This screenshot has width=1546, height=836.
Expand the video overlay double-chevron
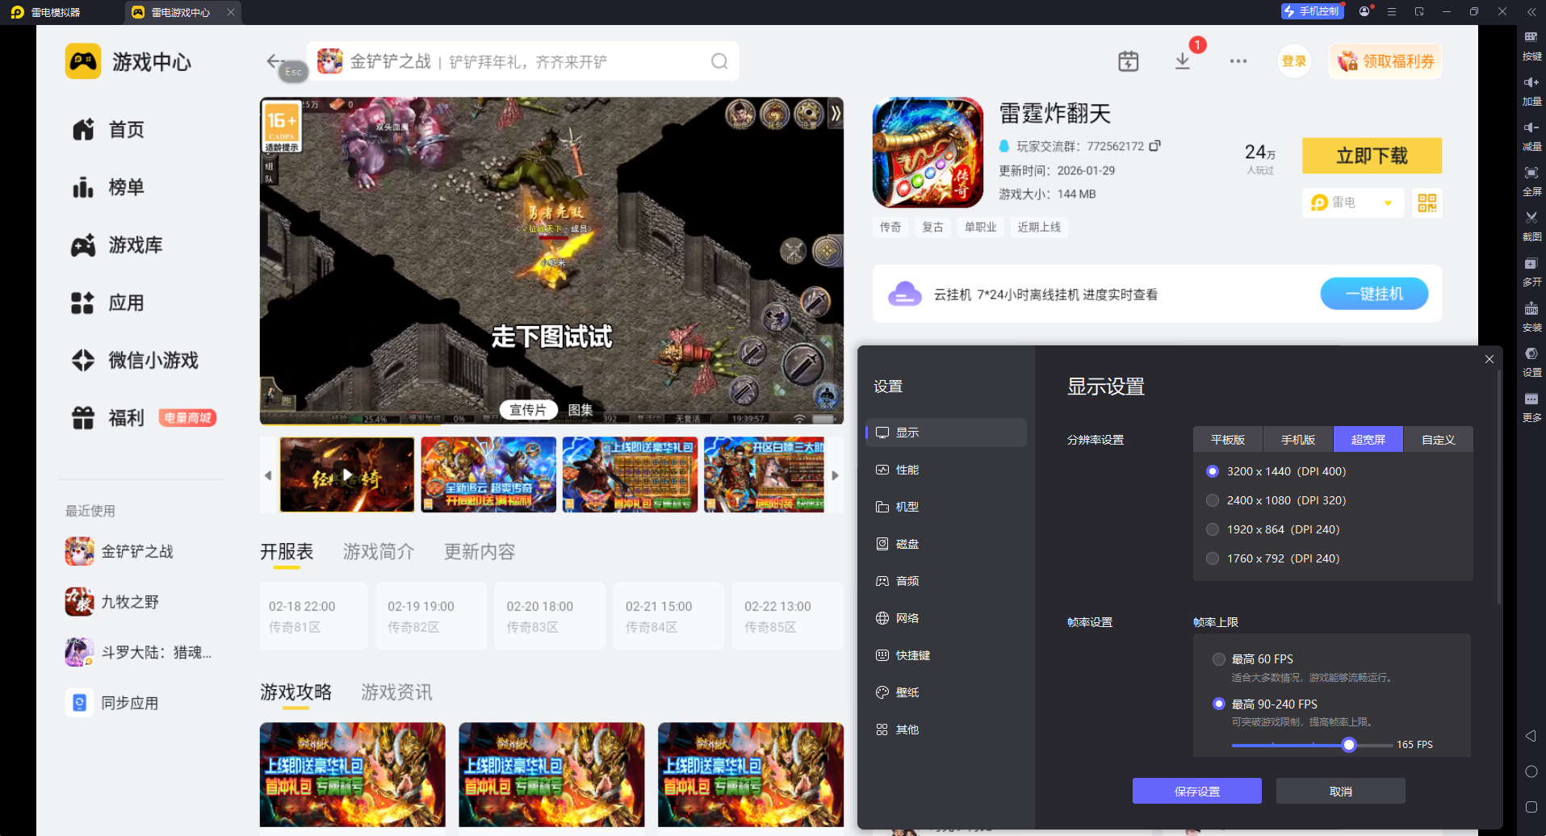(x=836, y=114)
